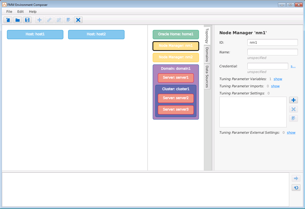
Task: Click the Credential input field
Action: (268, 66)
